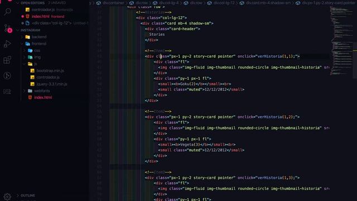Select the css folder icon
Image resolution: width=357 pixels, height=201 pixels.
click(x=30, y=50)
